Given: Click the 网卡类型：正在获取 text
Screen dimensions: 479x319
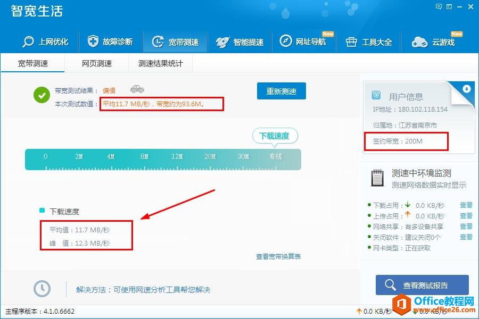Looking at the screenshot, I should click(x=401, y=248).
